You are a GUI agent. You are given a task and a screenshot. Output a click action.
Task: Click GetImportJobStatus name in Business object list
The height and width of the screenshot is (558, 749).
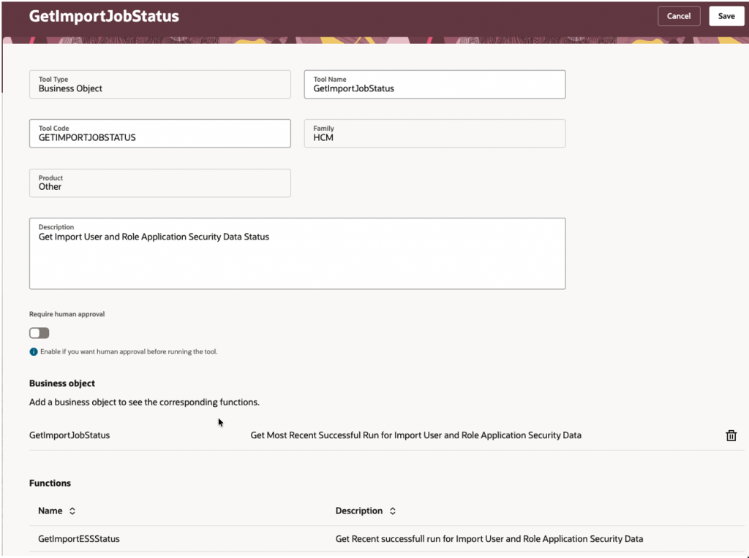point(69,435)
